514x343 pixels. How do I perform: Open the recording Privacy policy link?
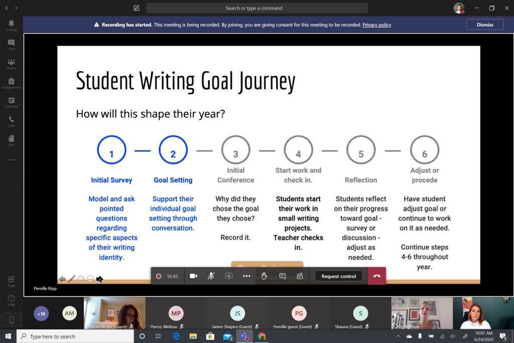tap(376, 25)
